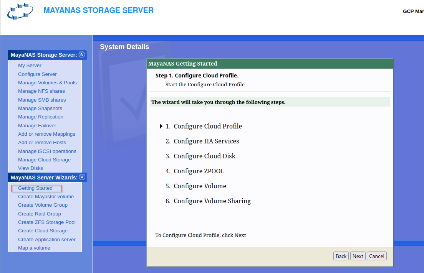
Task: Go to Manage Volumes & Pools
Action: click(x=47, y=83)
